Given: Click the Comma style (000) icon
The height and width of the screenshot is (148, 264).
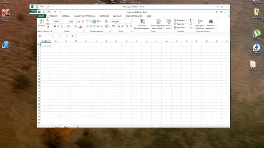Looking at the screenshot, I should [123, 26].
